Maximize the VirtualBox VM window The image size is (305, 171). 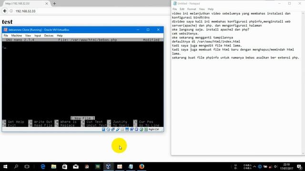click(x=148, y=29)
